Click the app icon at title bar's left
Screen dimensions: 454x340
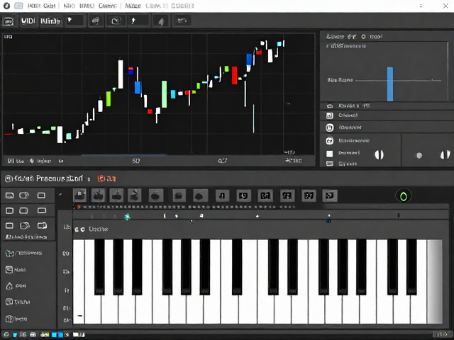click(x=6, y=6)
